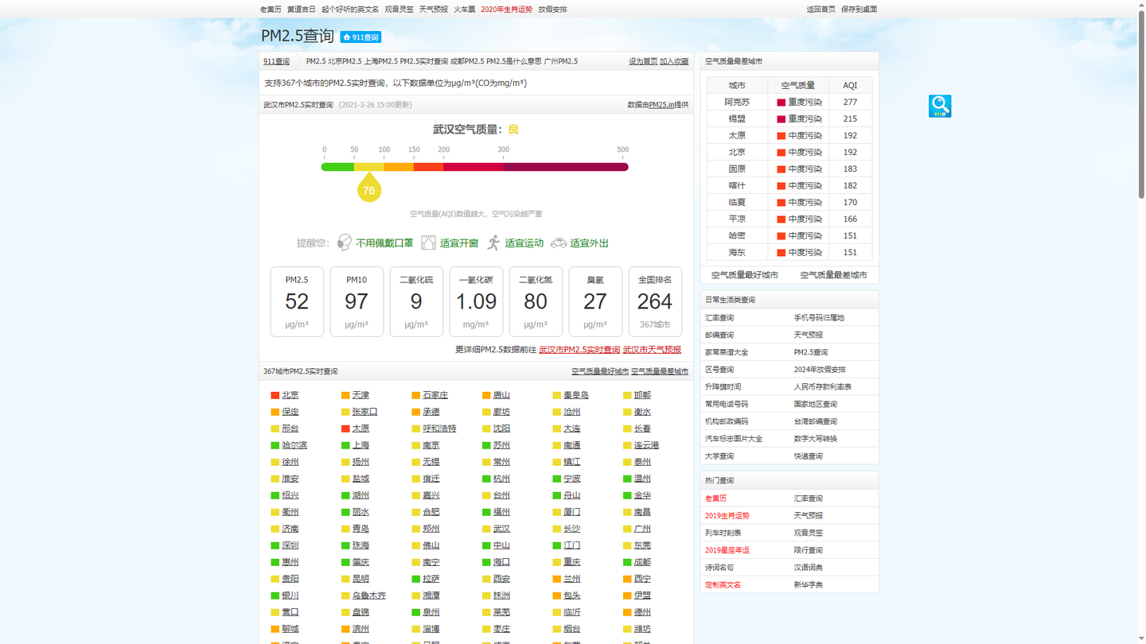Click the orange square beside 唐山
Viewport: 1146px width, 644px height.
tap(486, 396)
